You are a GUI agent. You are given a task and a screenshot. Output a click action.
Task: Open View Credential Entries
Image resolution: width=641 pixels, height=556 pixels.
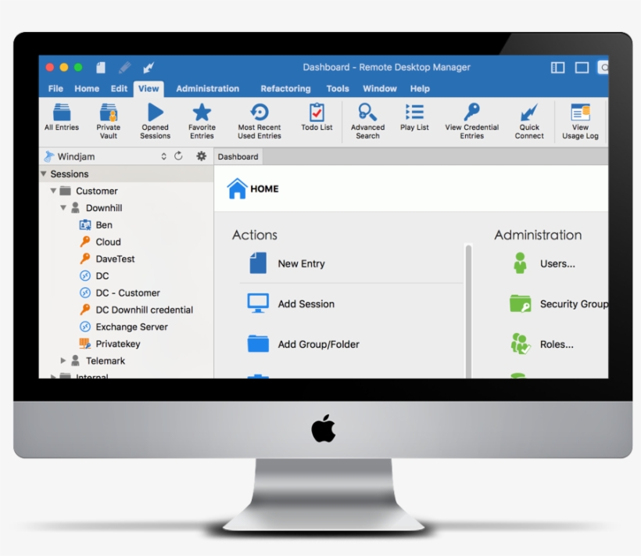(471, 113)
